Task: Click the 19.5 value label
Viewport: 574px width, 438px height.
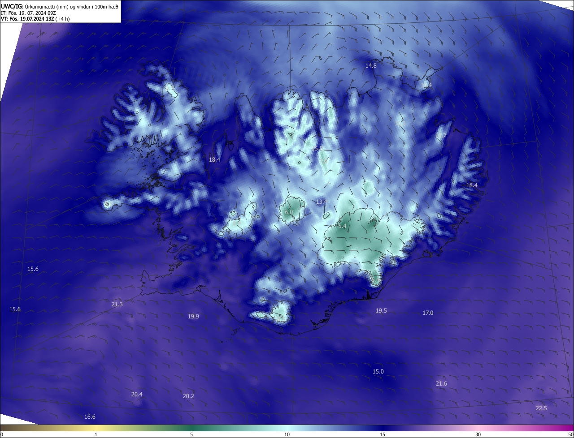Action: (x=381, y=310)
